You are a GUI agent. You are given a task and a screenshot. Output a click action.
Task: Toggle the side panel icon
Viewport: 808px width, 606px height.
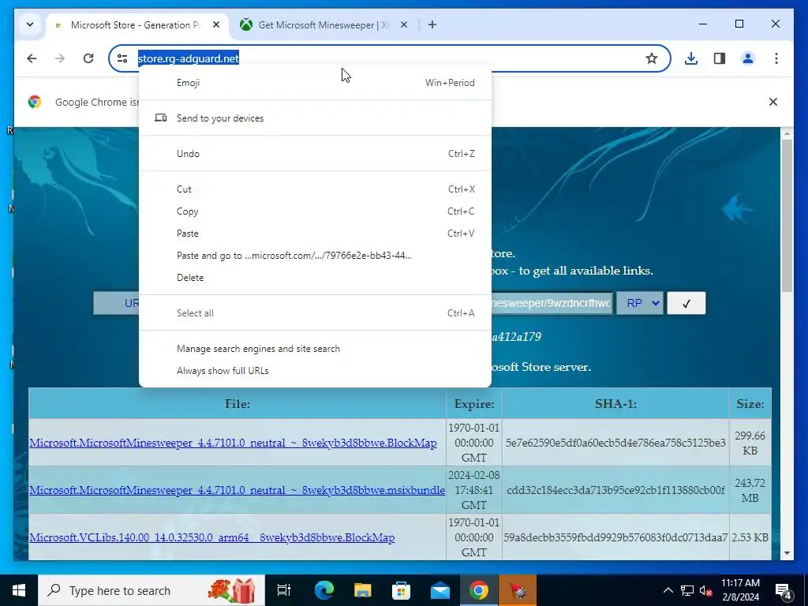(x=720, y=58)
